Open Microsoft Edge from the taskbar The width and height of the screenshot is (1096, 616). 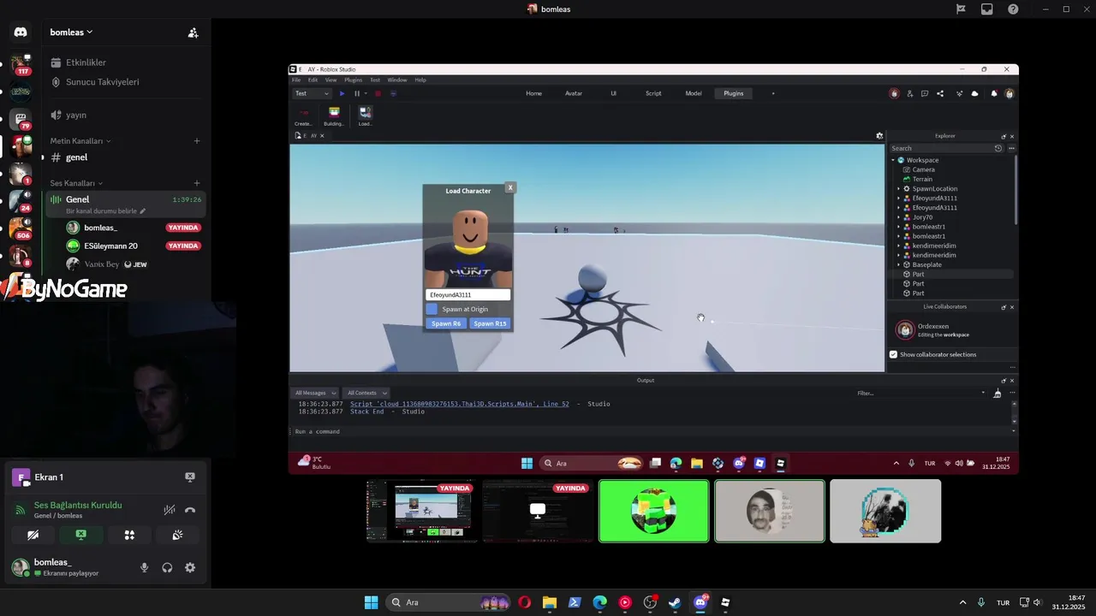(599, 602)
